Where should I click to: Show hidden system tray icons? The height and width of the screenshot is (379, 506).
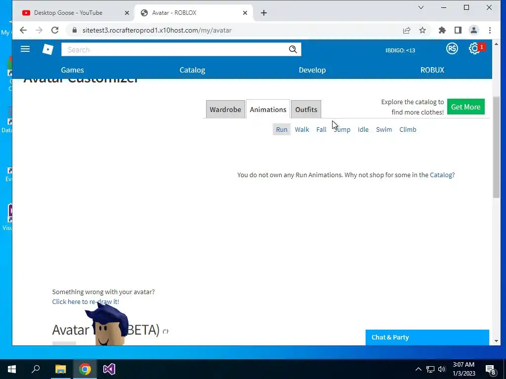pyautogui.click(x=418, y=369)
